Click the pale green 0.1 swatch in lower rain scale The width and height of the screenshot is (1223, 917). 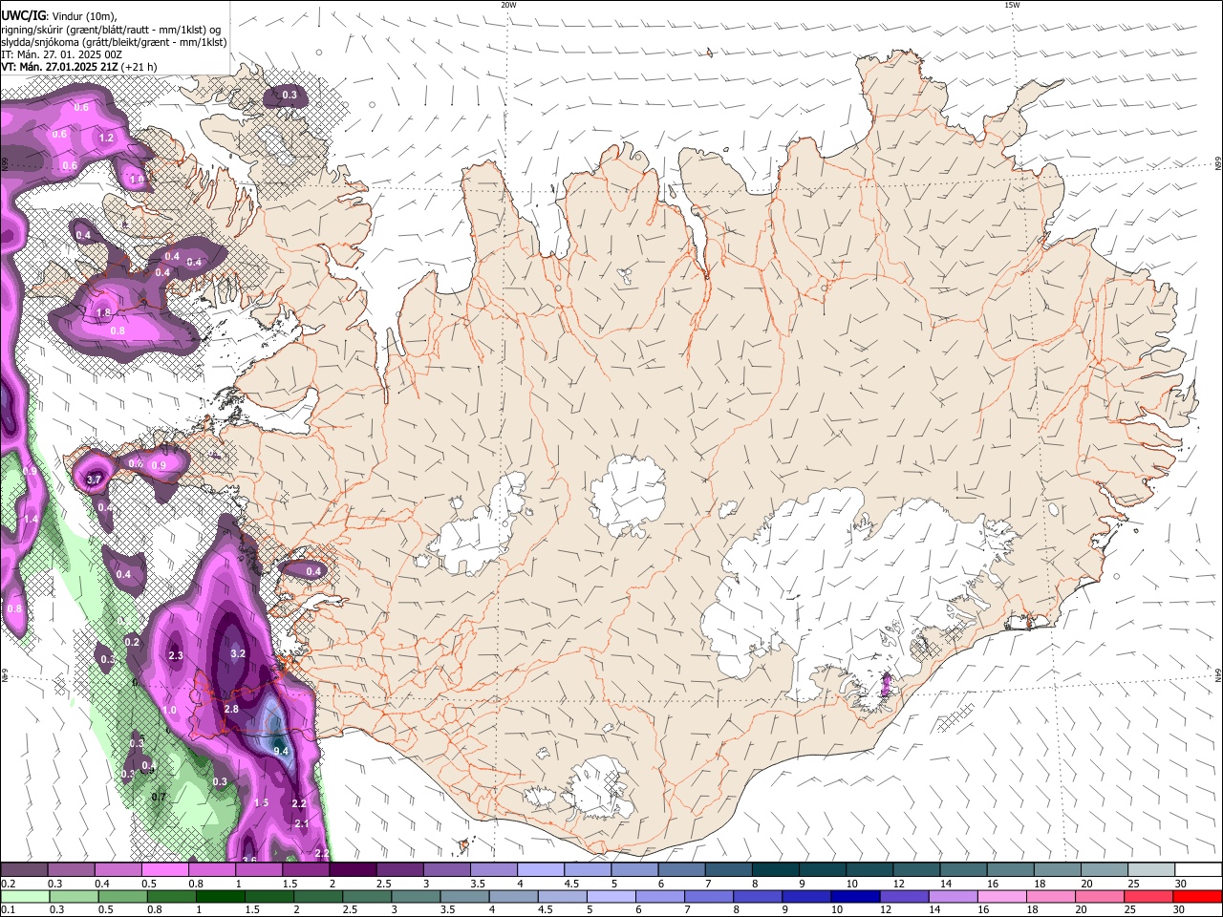click(x=24, y=897)
